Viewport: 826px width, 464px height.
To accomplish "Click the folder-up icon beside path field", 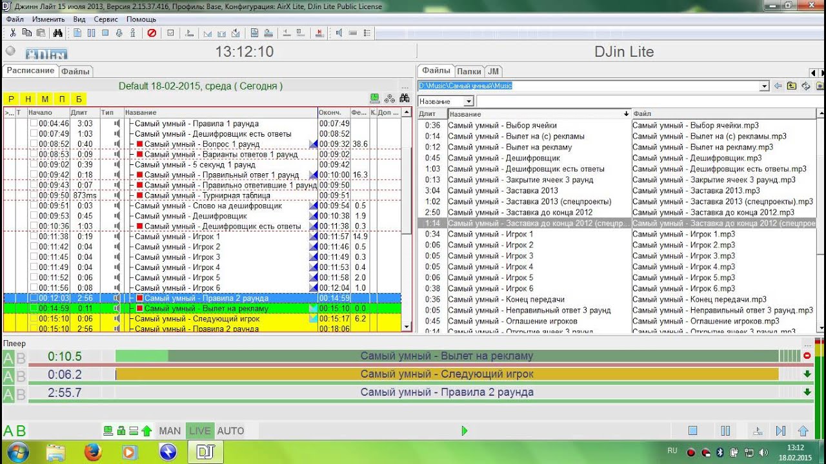I will point(792,86).
